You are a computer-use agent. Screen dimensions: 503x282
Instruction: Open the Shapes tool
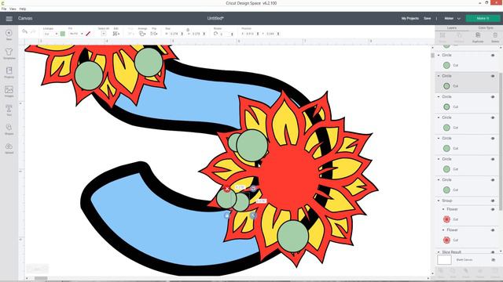pos(9,128)
